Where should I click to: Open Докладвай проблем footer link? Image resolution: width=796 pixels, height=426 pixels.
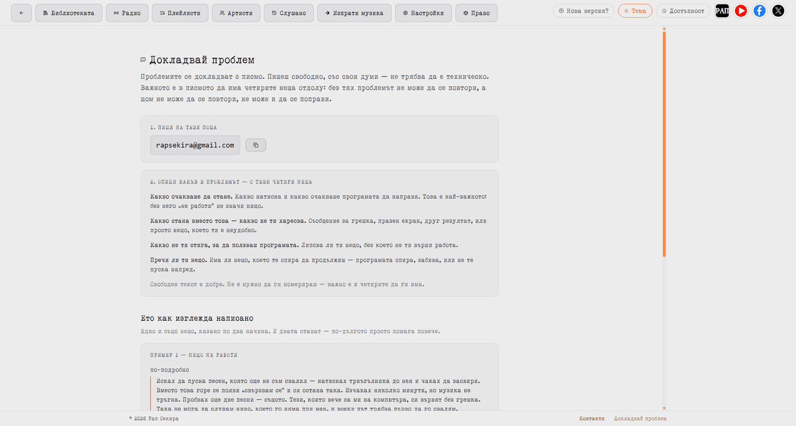tap(640, 419)
